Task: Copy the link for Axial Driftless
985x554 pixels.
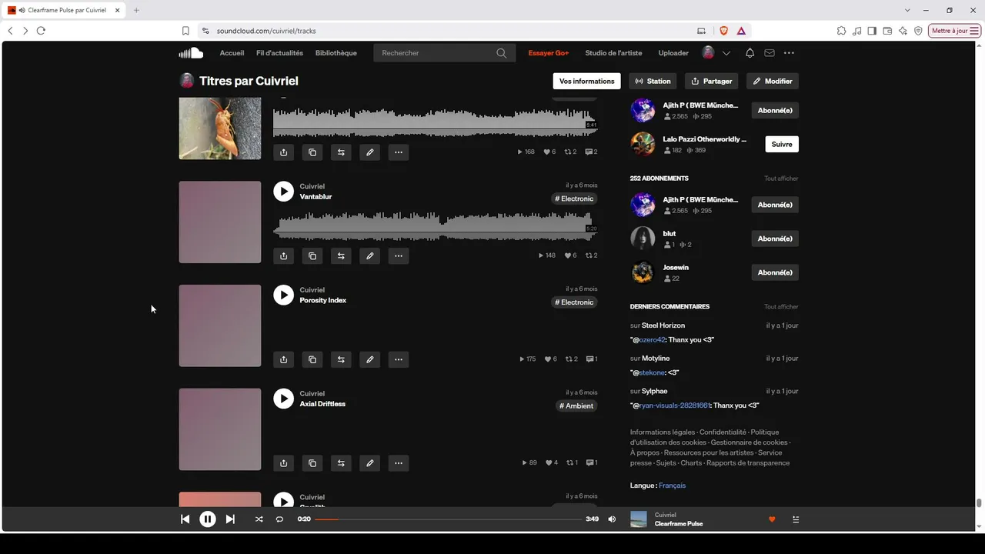Action: [x=312, y=463]
